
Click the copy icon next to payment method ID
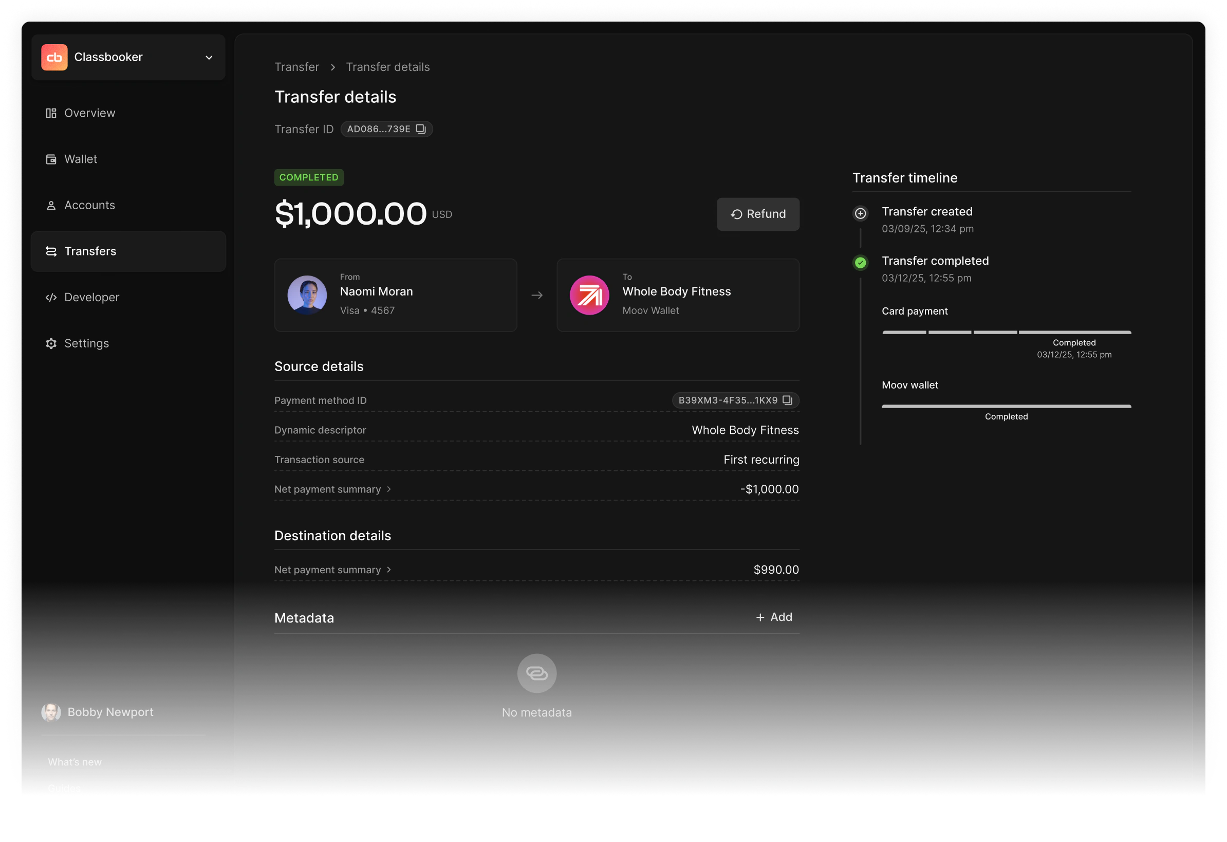click(789, 400)
